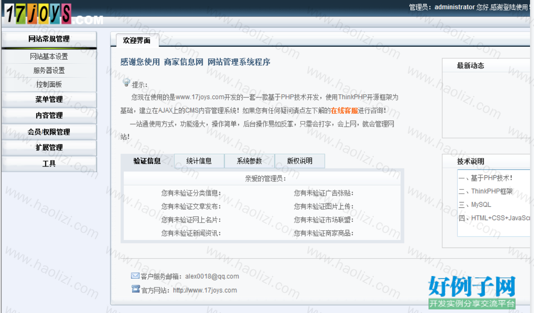The image size is (534, 313).
Task: Select the 欢迎界面 tab
Action: [137, 40]
